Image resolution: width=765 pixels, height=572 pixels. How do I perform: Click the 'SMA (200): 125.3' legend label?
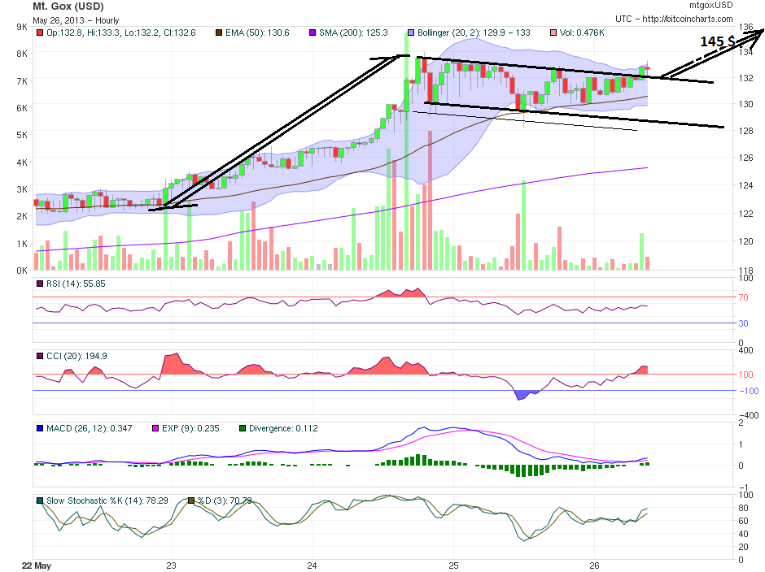point(353,33)
